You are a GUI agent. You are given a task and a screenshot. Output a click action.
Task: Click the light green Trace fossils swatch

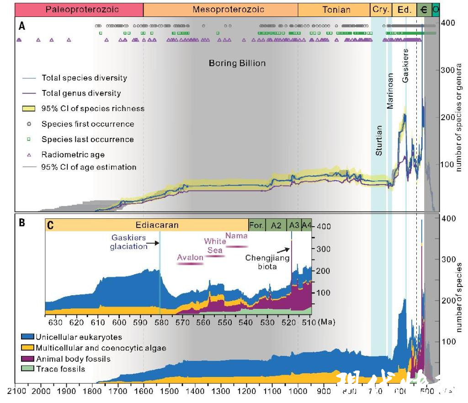click(x=27, y=369)
